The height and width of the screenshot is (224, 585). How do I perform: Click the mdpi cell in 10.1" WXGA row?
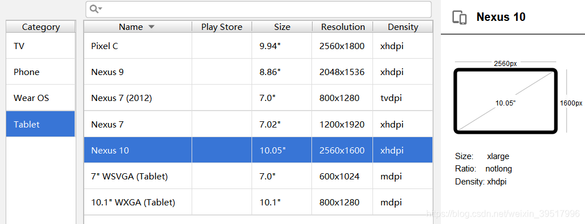click(x=403, y=202)
